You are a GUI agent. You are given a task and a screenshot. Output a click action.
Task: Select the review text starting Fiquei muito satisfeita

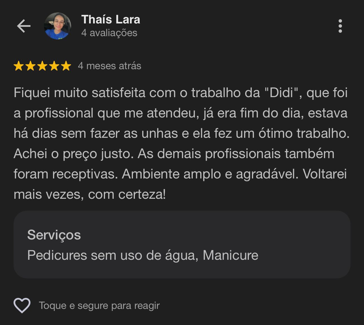[x=182, y=143]
